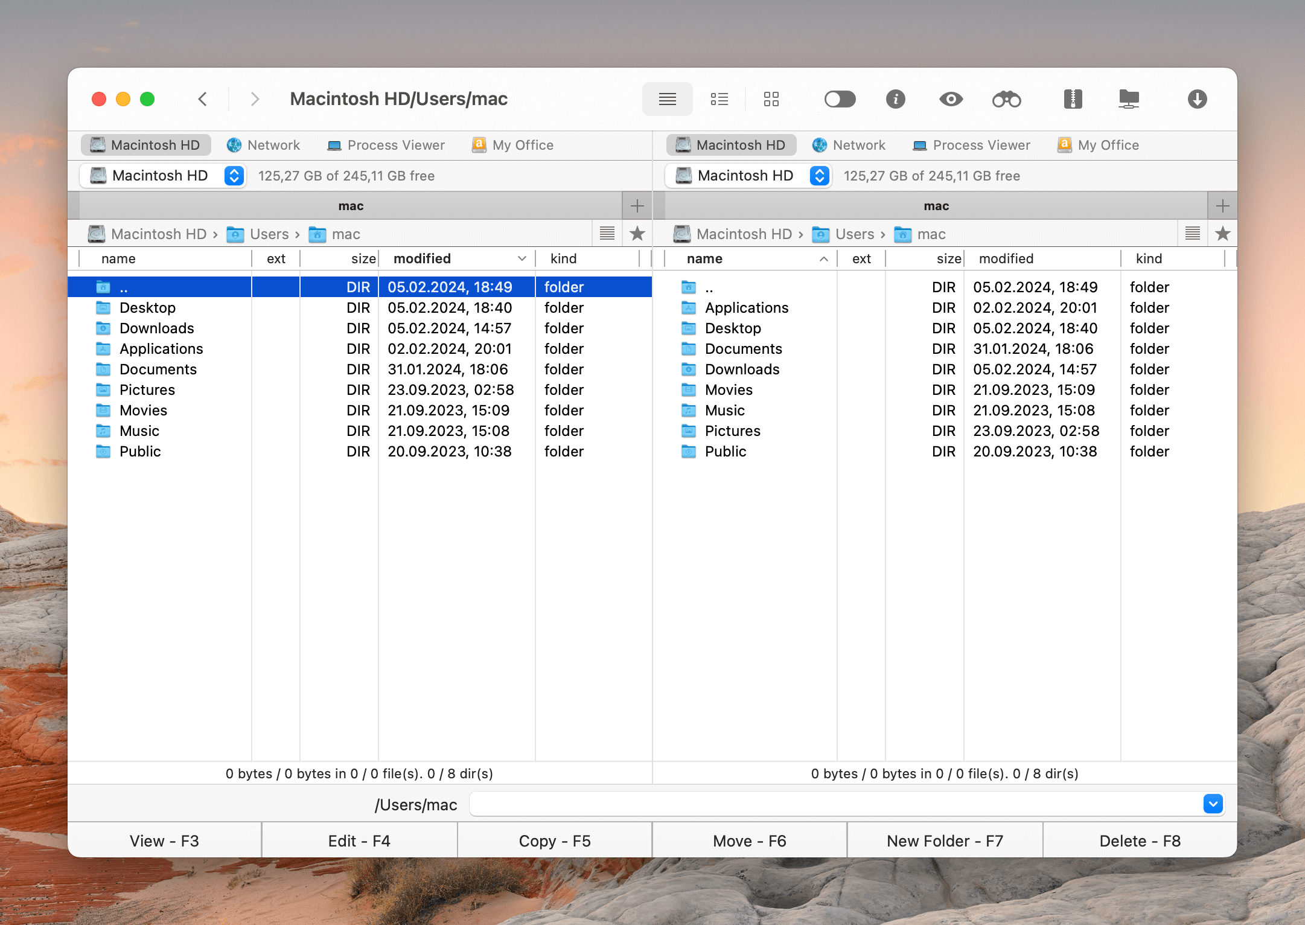This screenshot has width=1305, height=925.
Task: Open left pane history list icon
Action: click(x=607, y=234)
